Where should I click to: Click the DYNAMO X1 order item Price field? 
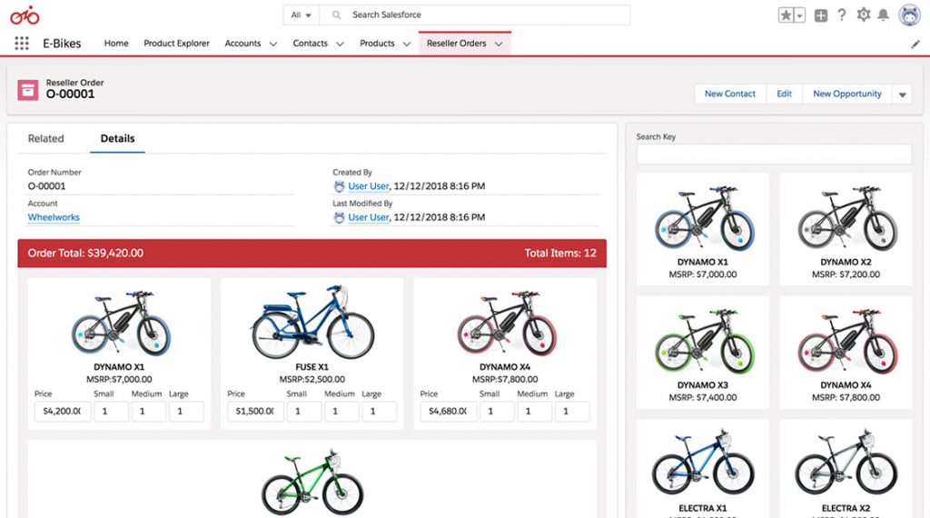click(x=63, y=411)
